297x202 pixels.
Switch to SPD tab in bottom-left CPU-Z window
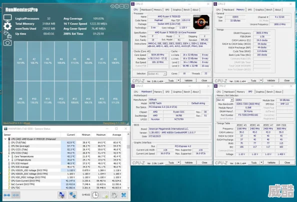tap(167, 92)
